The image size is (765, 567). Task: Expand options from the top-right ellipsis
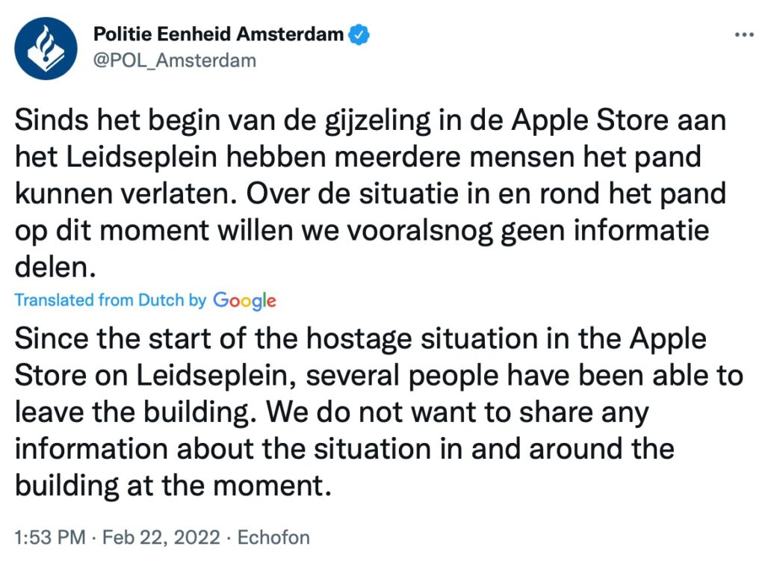click(745, 33)
